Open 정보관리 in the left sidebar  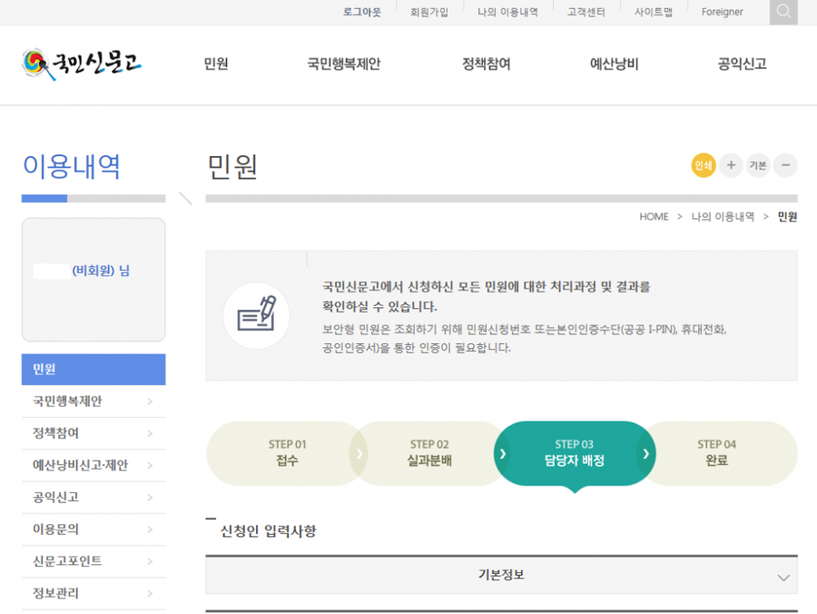click(55, 594)
